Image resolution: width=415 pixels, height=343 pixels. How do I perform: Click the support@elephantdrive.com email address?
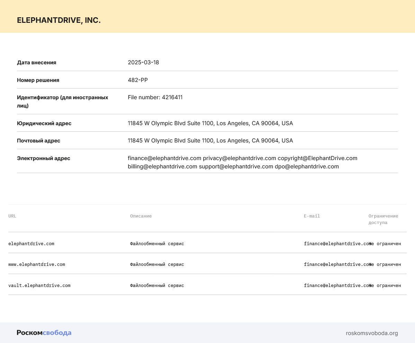(x=236, y=166)
